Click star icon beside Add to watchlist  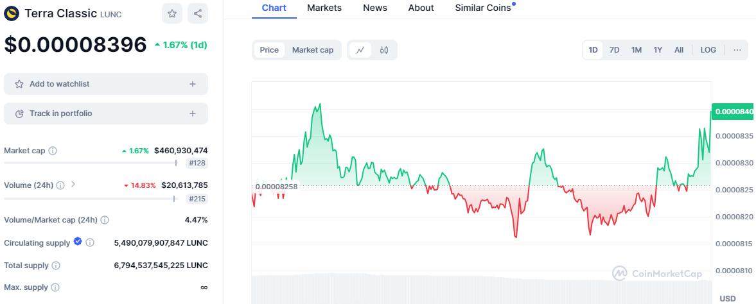19,84
